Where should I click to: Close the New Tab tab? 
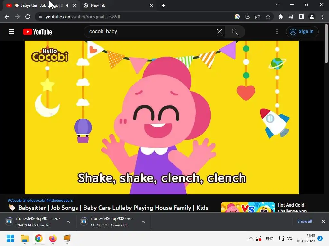(x=151, y=5)
